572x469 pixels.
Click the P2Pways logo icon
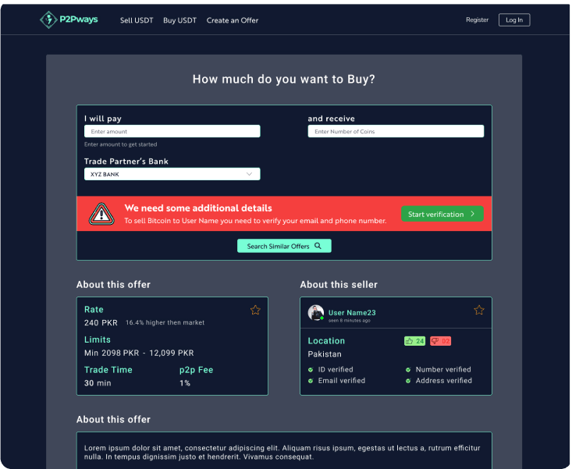click(49, 20)
